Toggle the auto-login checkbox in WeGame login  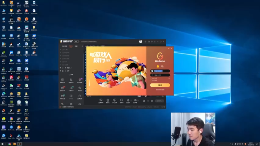[151, 80]
